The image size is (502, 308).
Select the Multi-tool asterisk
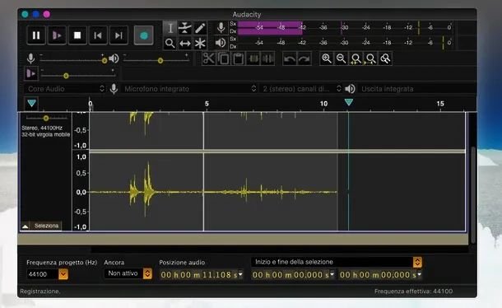[200, 43]
